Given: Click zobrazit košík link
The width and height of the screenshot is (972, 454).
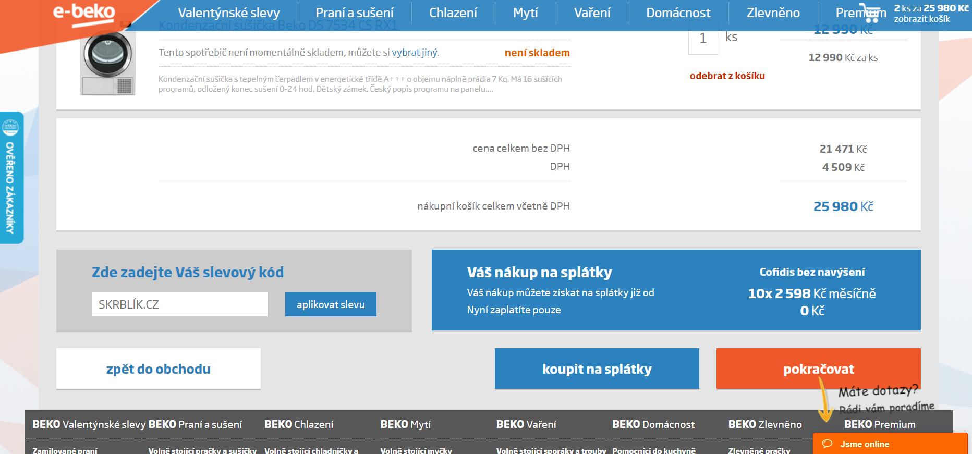Looking at the screenshot, I should click(922, 19).
